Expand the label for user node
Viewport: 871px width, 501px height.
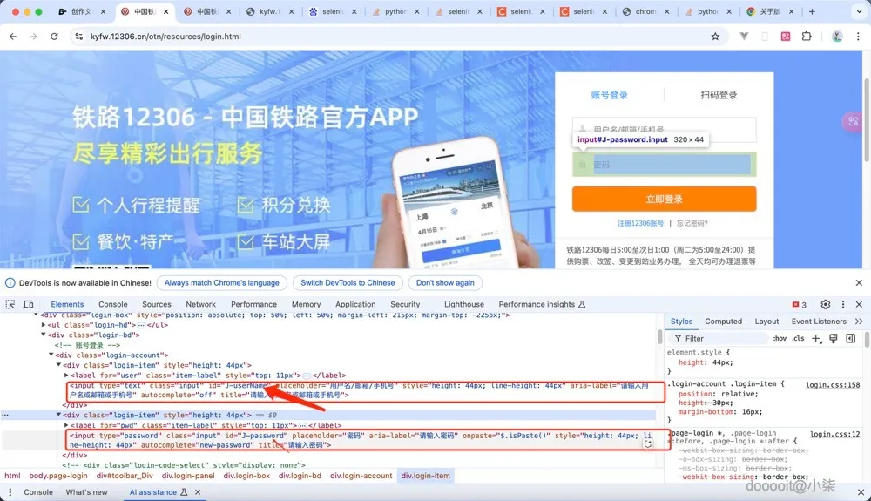pyautogui.click(x=66, y=376)
